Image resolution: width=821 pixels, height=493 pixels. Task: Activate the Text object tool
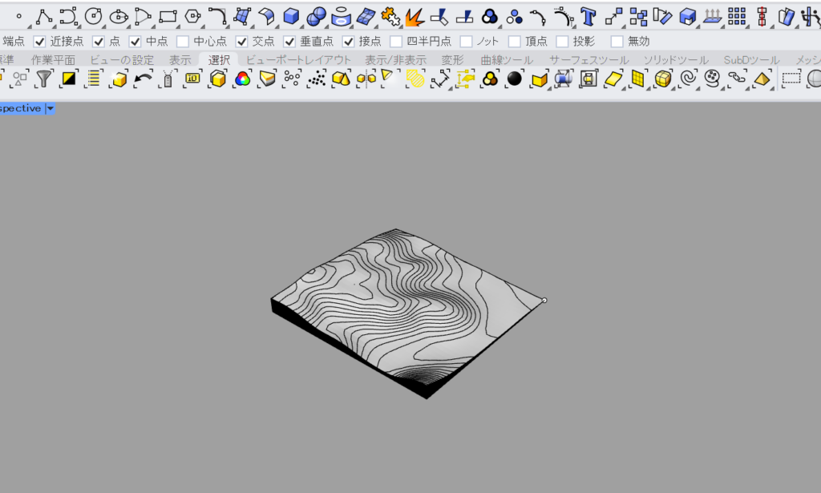pos(588,14)
